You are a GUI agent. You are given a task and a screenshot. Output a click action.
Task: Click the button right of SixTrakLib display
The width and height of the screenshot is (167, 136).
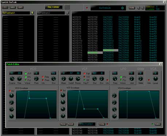point(132,8)
